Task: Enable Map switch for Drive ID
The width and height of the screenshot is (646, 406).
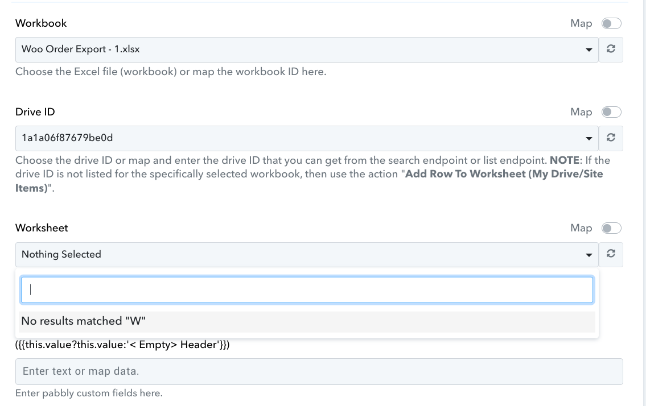Action: [x=611, y=112]
